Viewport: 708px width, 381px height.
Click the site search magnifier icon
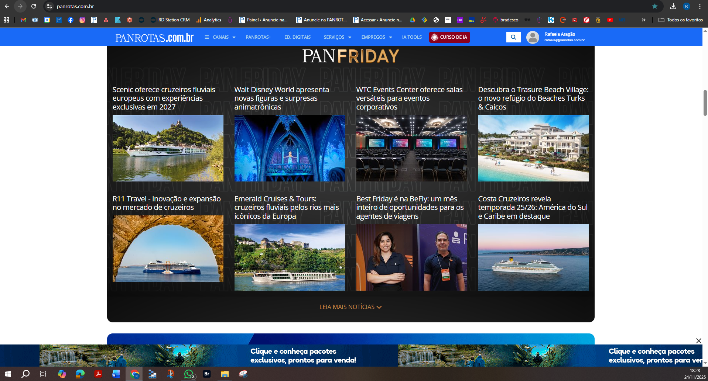(513, 37)
